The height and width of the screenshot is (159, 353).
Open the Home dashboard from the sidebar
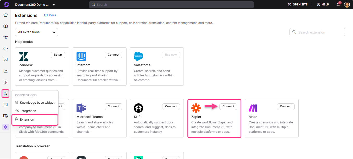pos(5,15)
